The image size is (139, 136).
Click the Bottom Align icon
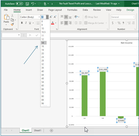70,17
